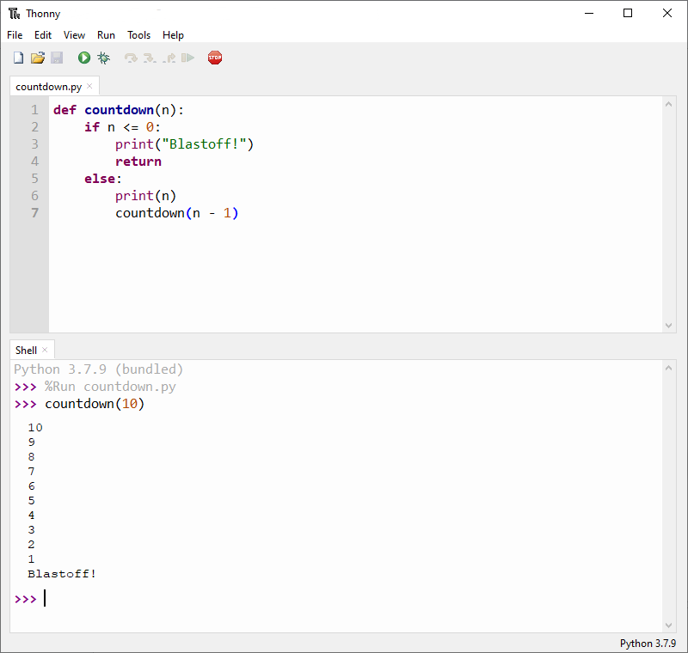Screen dimensions: 688x653
Task: Click Python 3.7.9 interpreter in status bar
Action: pyautogui.click(x=648, y=644)
